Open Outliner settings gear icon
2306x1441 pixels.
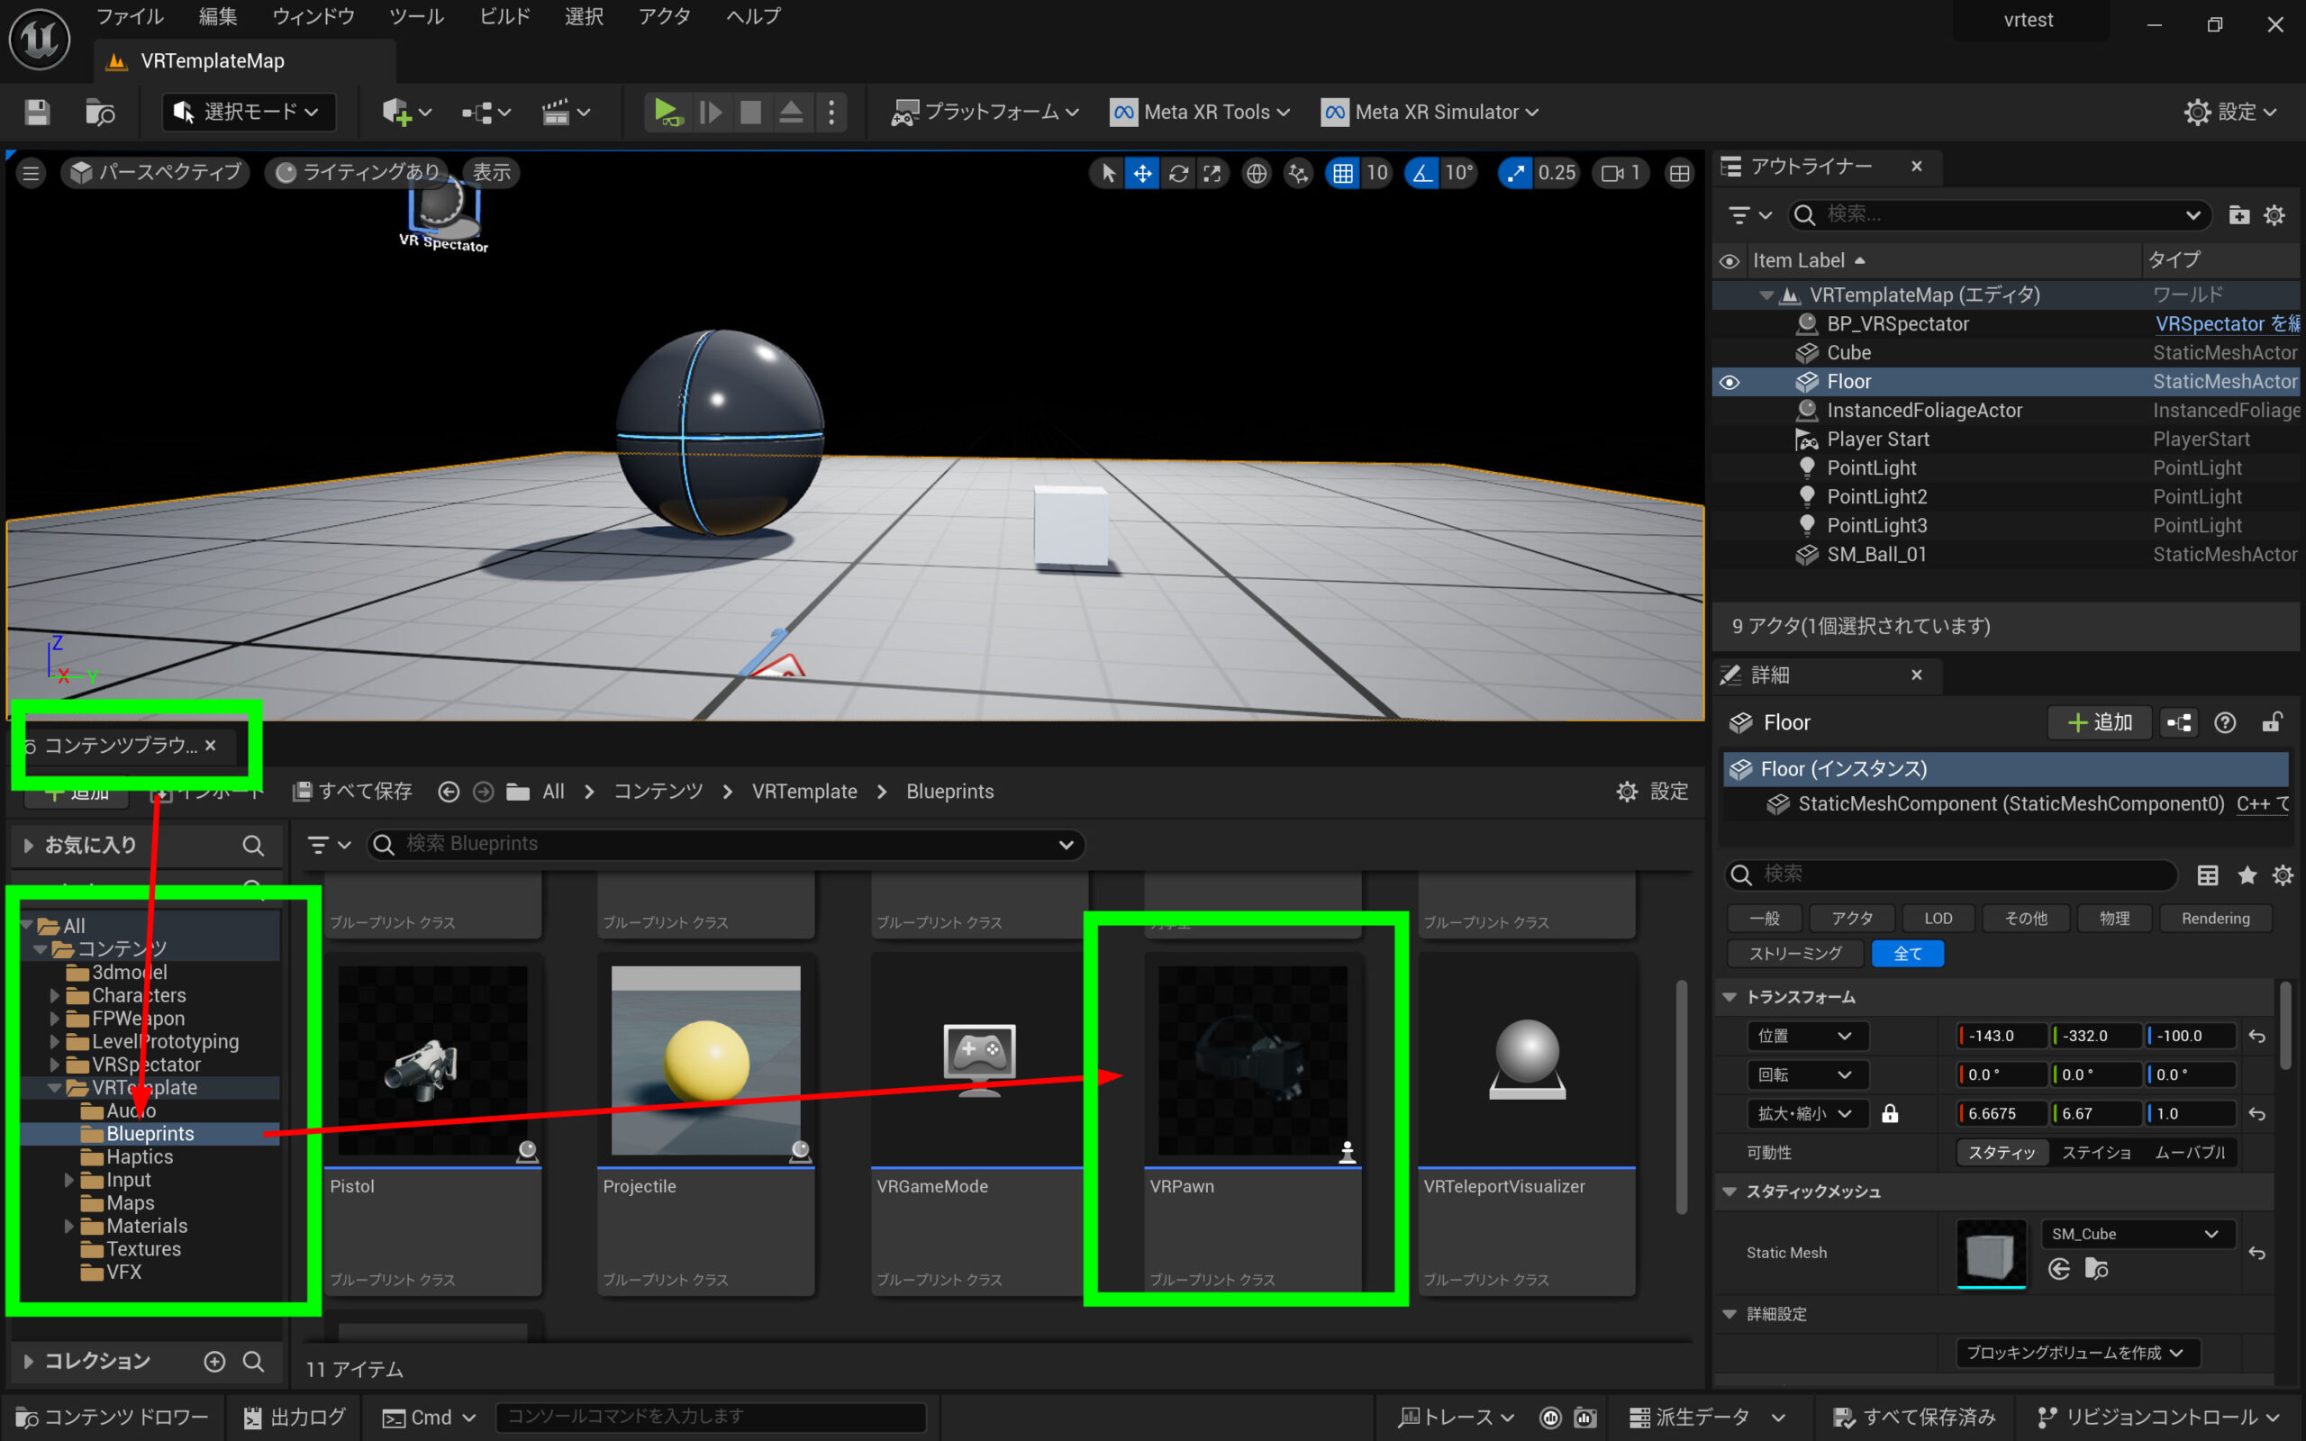(2274, 215)
